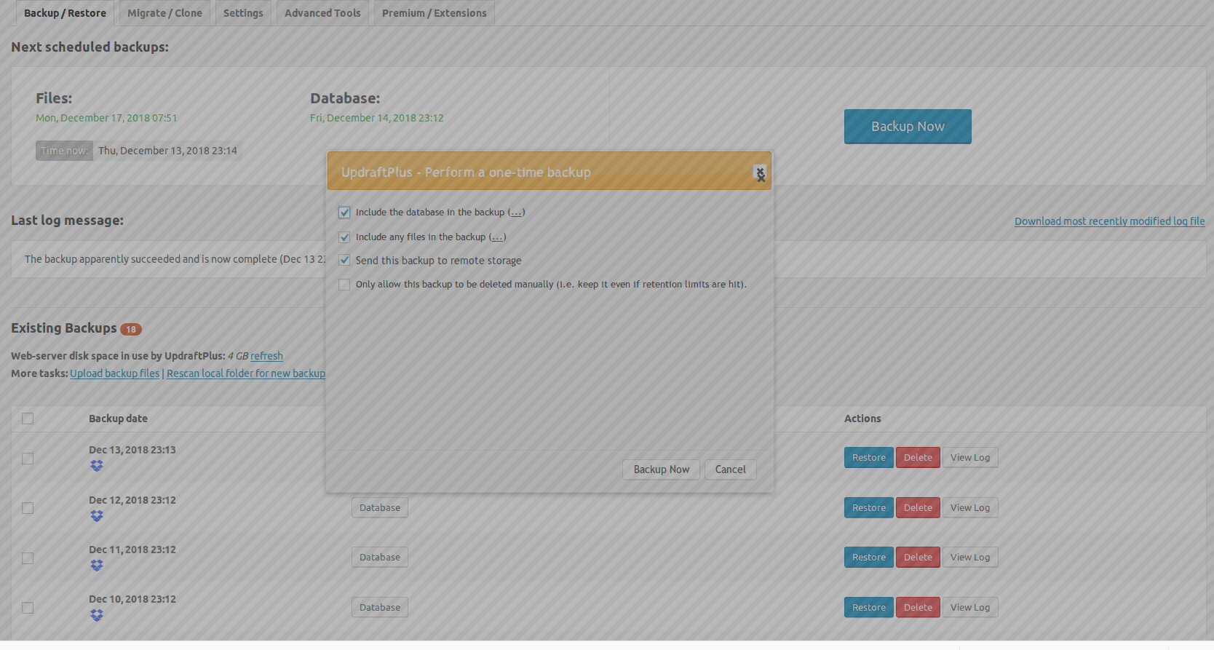The image size is (1214, 650).
Task: View log for Dec 13, 2018 backup
Action: 970,458
